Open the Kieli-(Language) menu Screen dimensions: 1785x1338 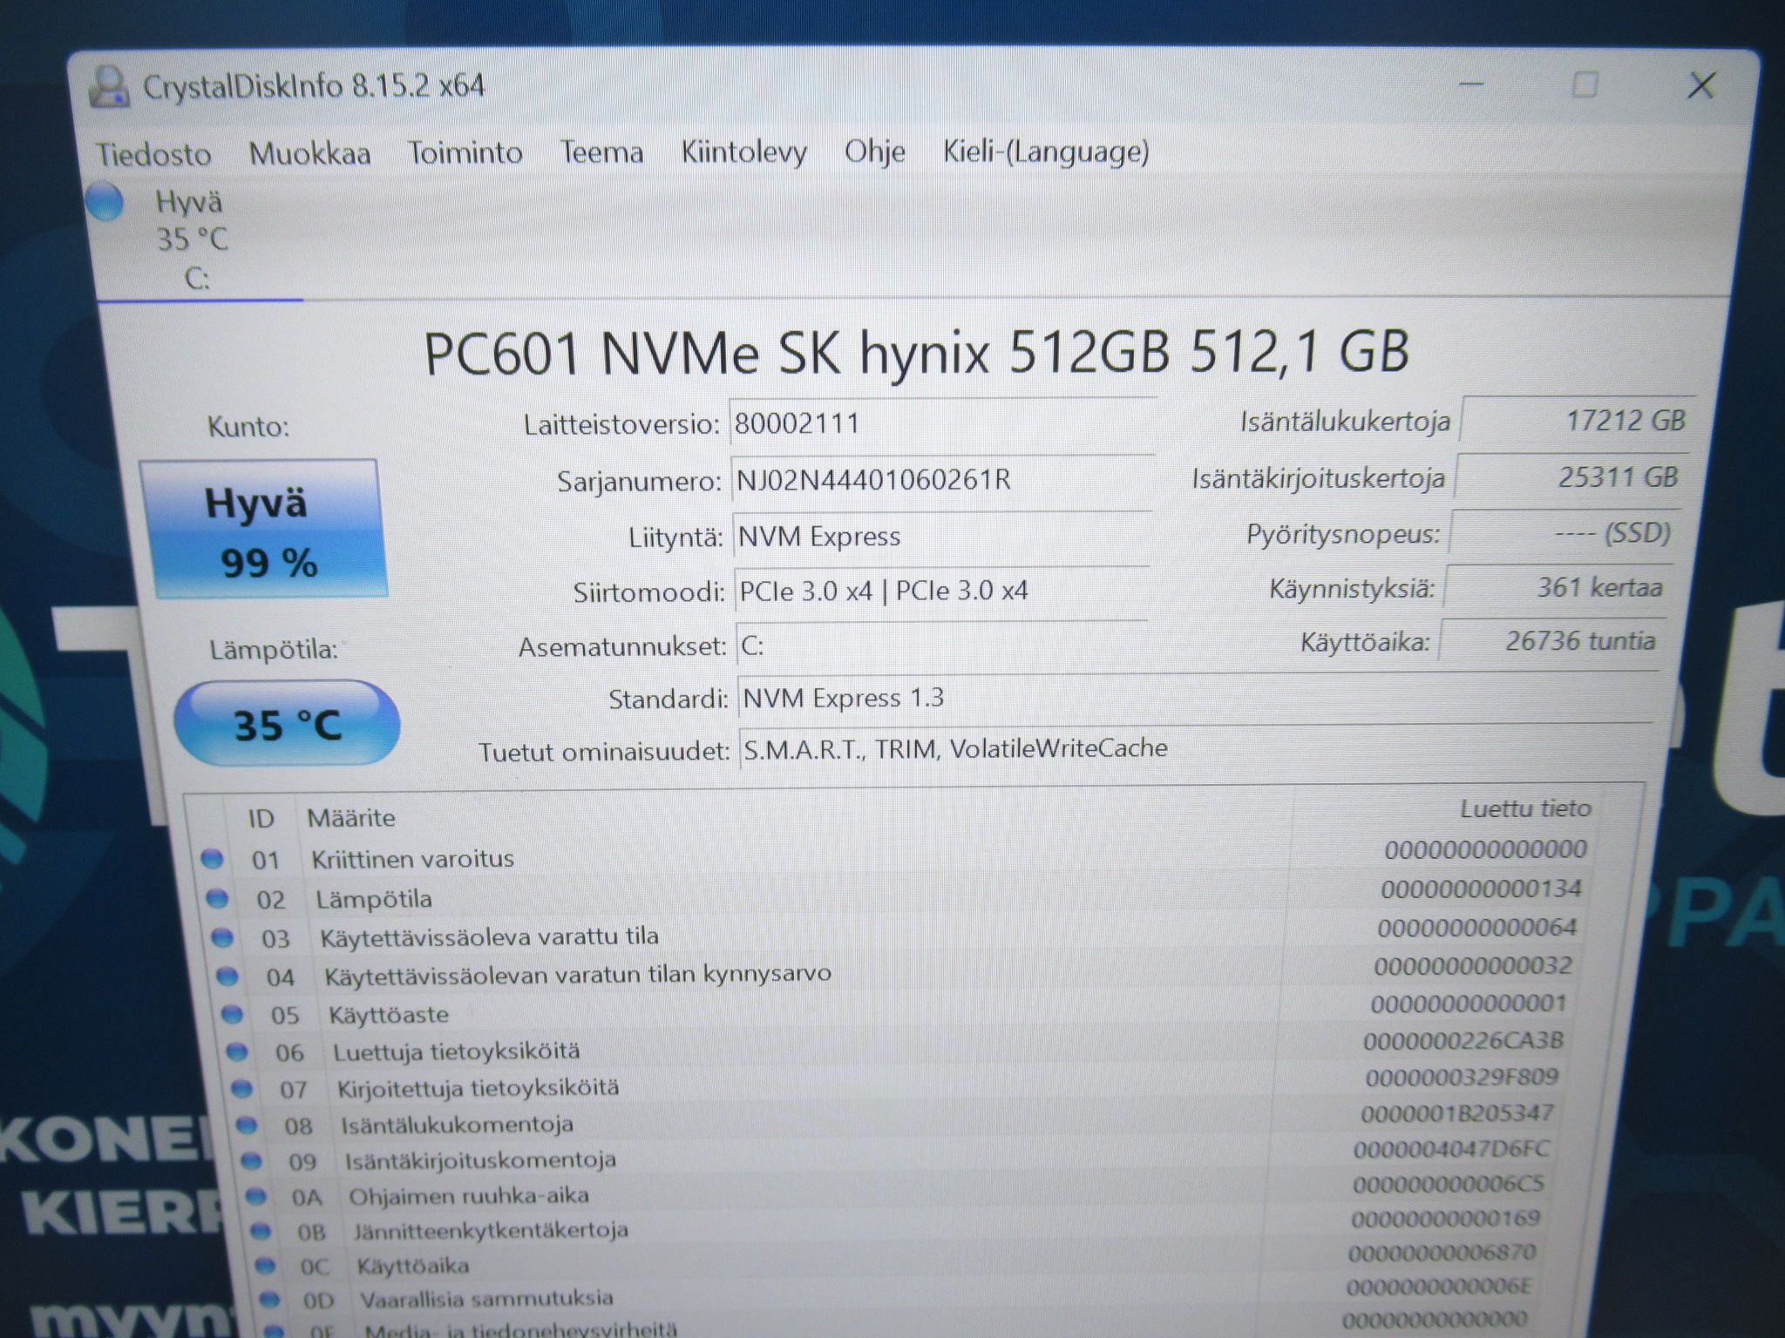click(1046, 152)
